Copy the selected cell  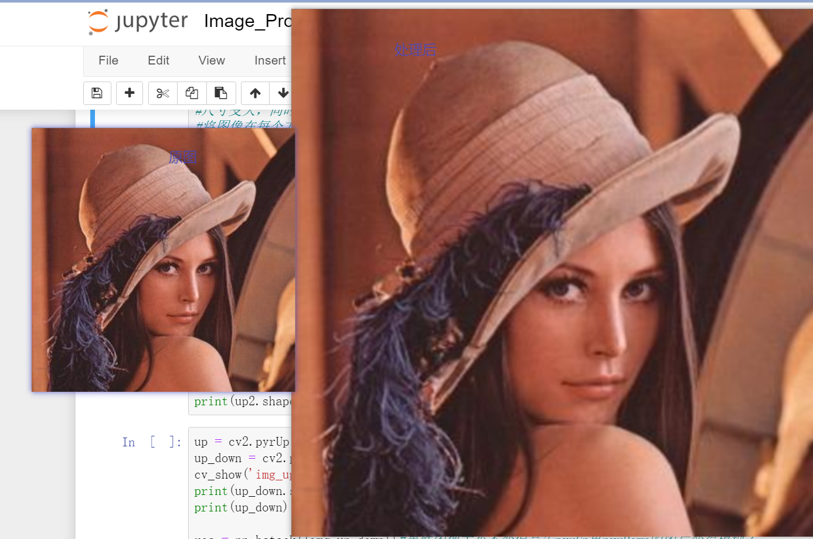point(192,93)
